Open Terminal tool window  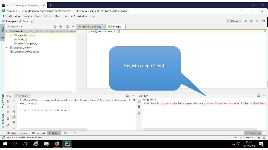point(39,133)
